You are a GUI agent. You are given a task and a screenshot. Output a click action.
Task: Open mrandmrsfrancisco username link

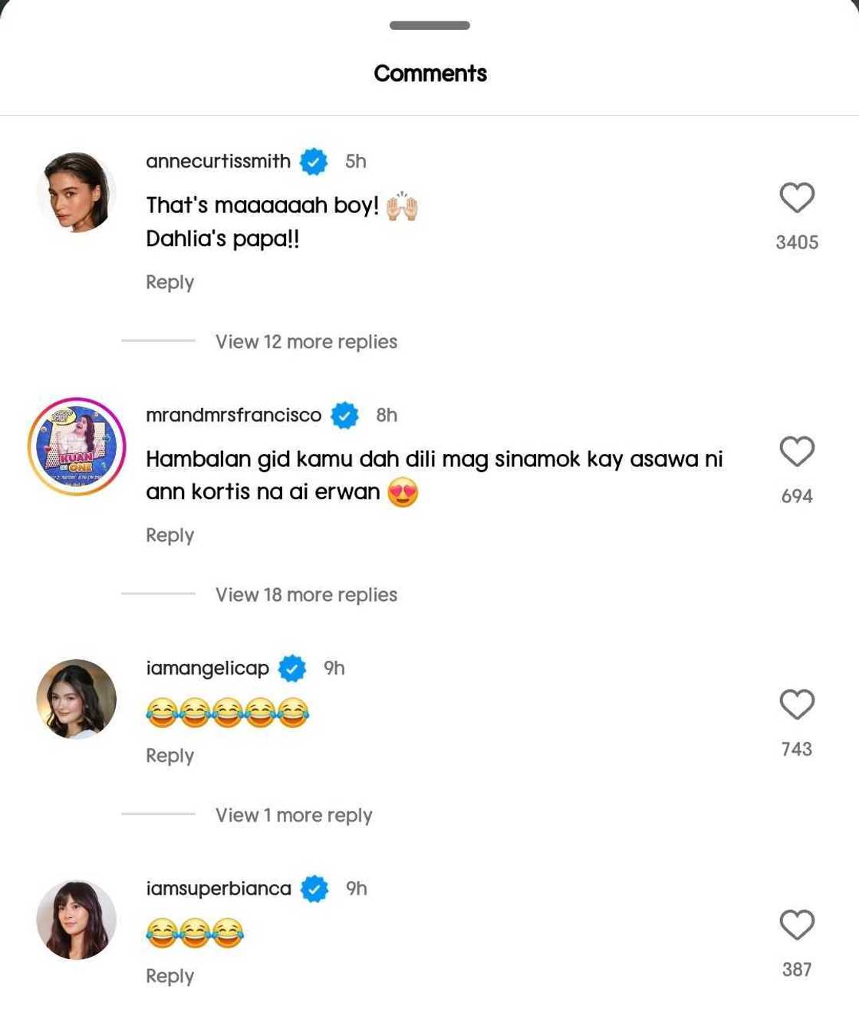(233, 416)
